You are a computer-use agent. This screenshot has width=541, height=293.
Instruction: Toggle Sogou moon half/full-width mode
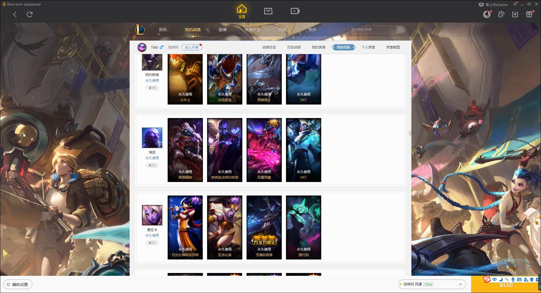point(501,279)
